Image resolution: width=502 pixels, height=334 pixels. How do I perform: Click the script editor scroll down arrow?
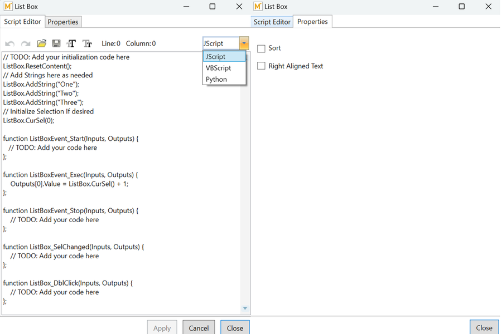245,308
